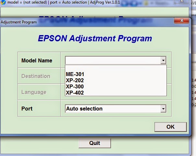Click the Model Name label

(37, 60)
